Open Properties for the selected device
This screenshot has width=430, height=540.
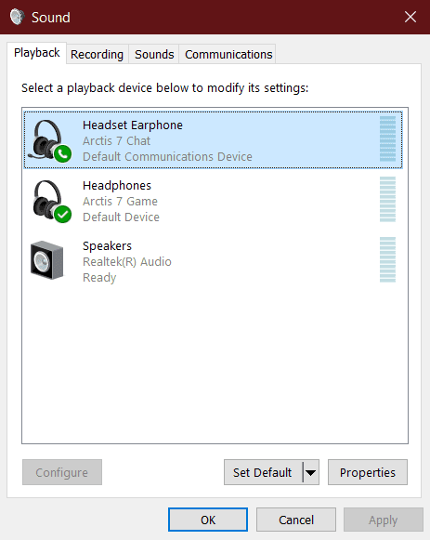[x=368, y=472]
